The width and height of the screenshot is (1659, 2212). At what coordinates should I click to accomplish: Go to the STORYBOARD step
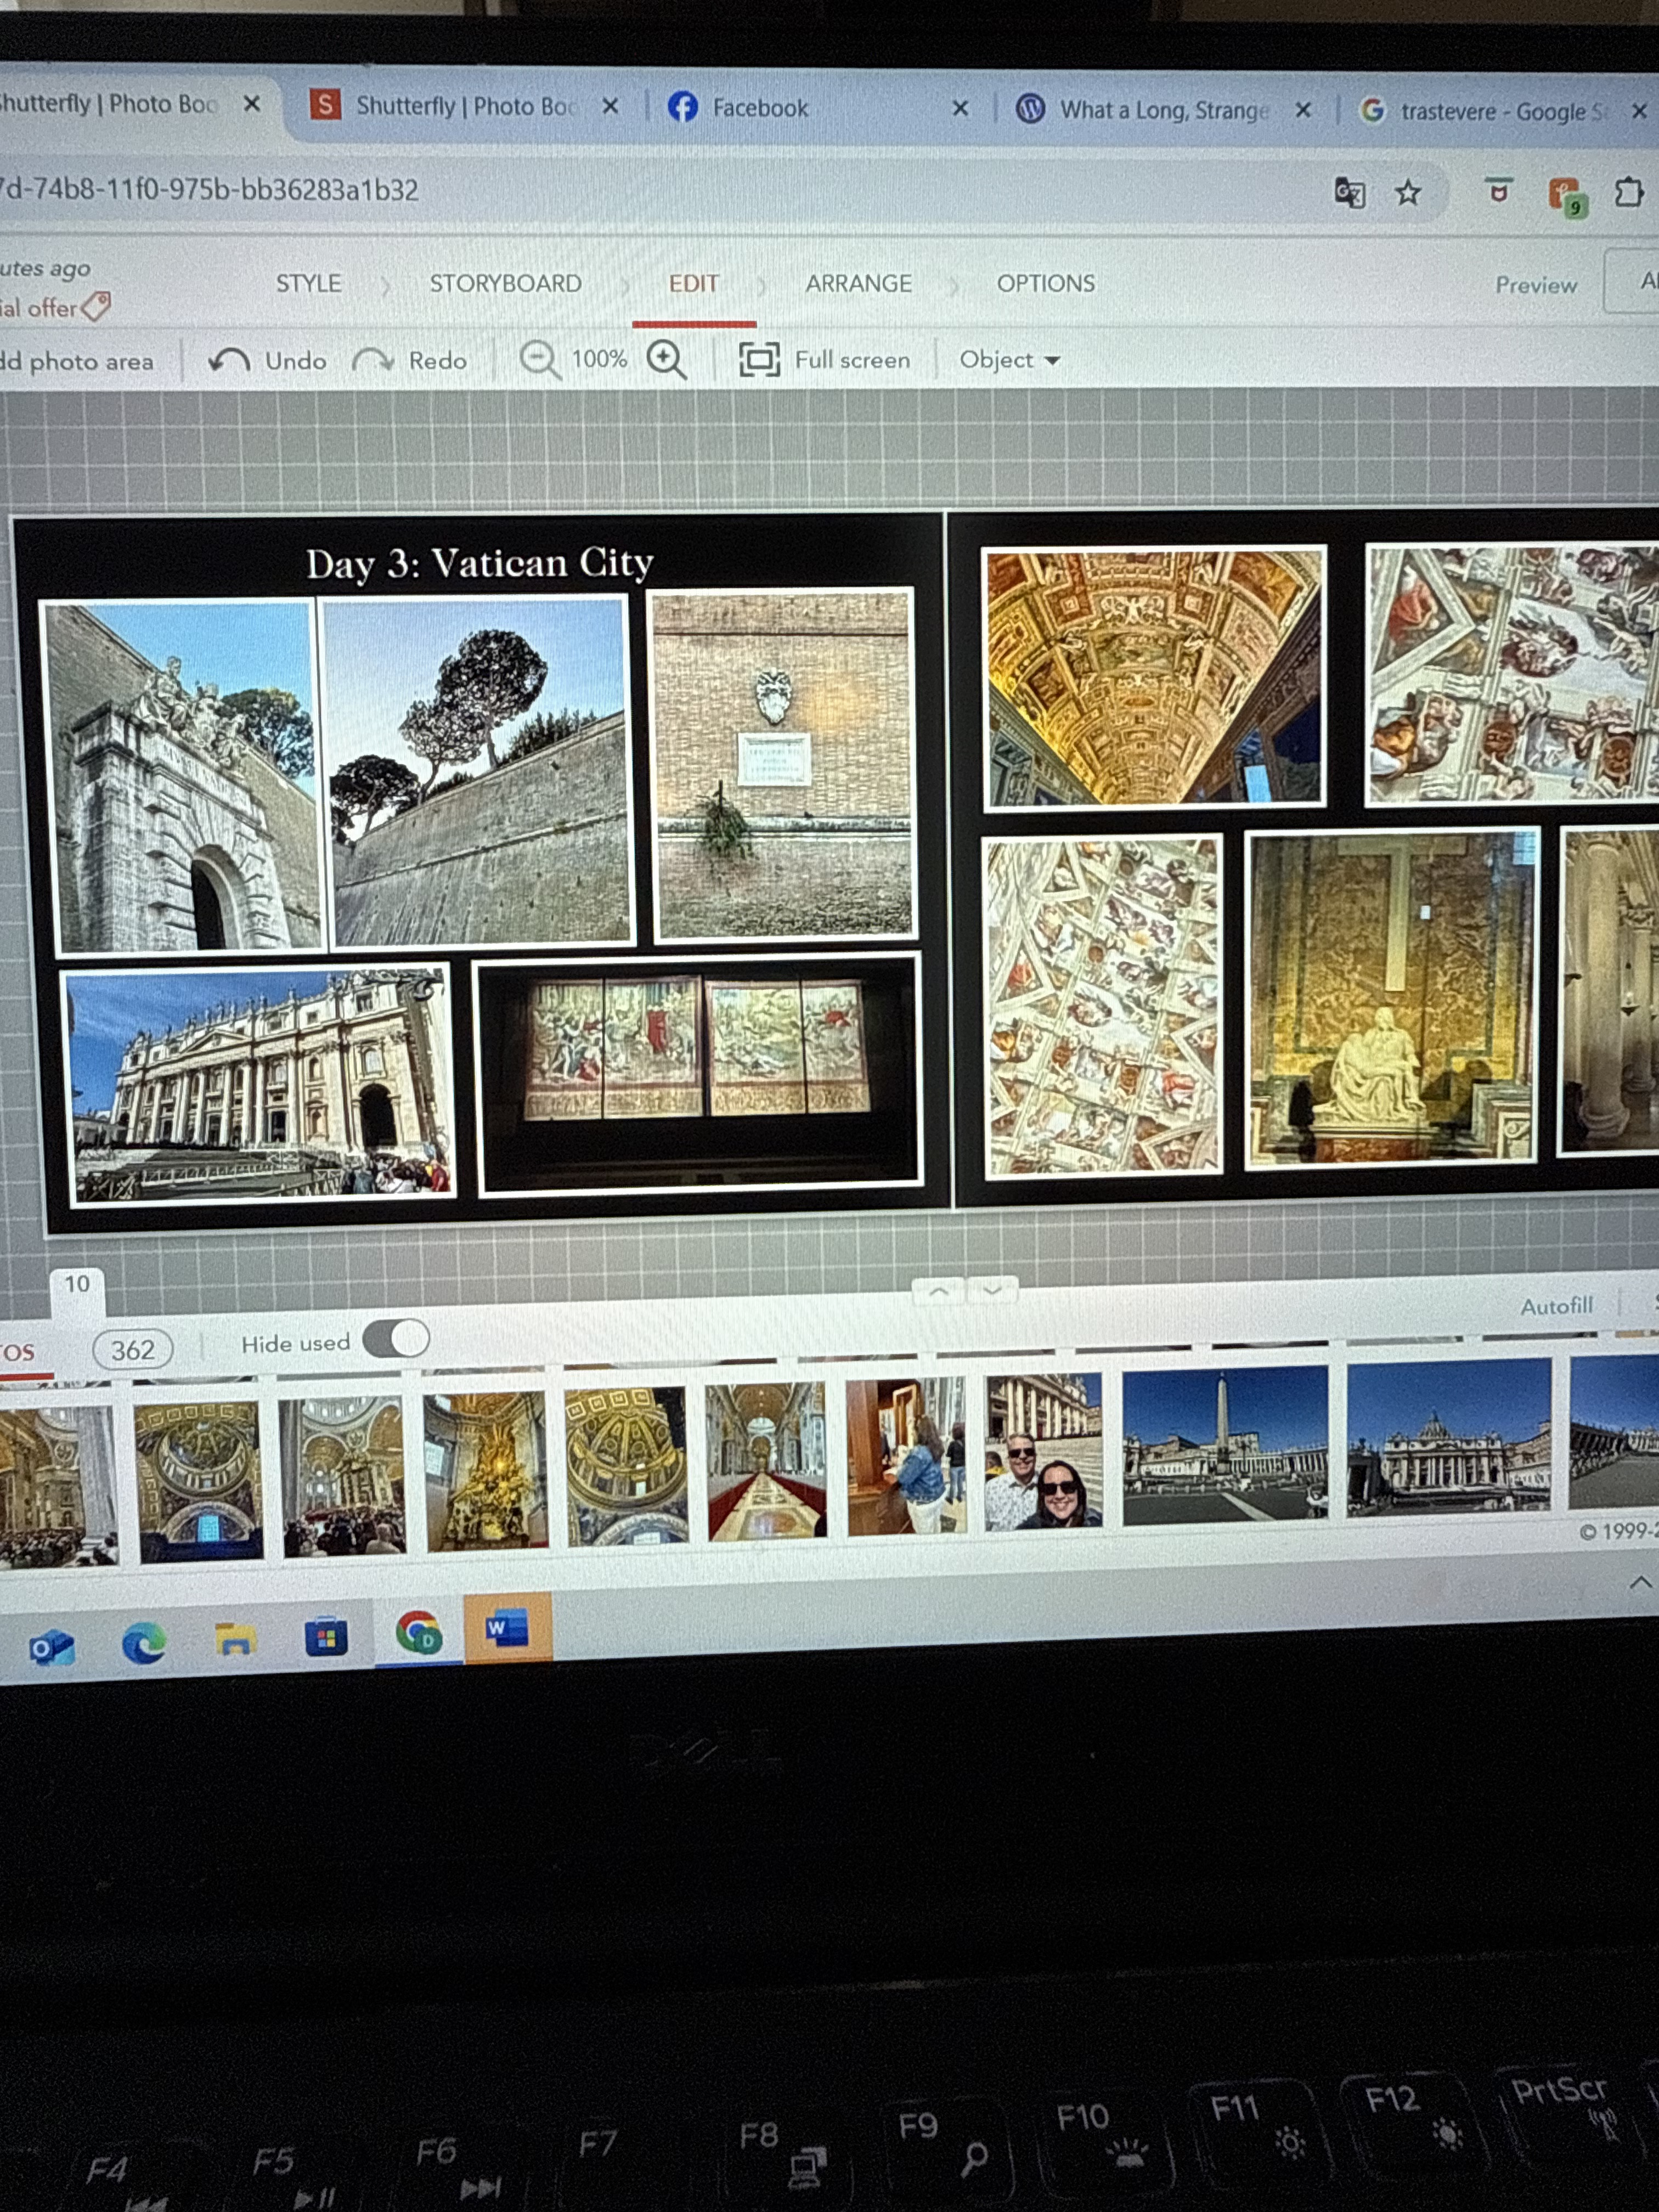point(505,284)
